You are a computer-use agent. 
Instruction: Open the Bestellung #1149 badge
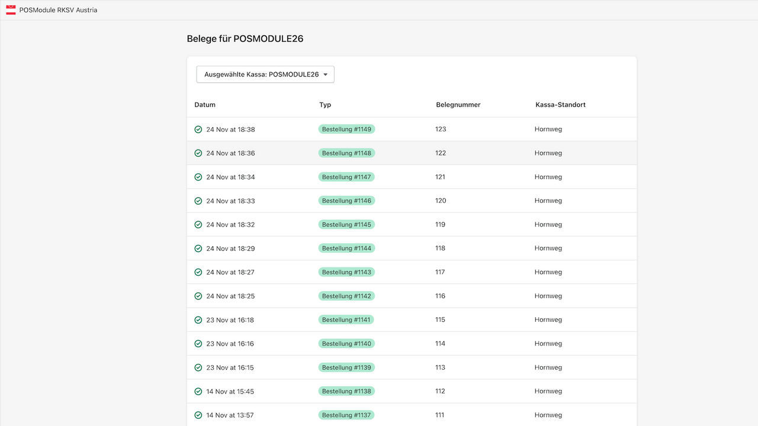point(346,129)
